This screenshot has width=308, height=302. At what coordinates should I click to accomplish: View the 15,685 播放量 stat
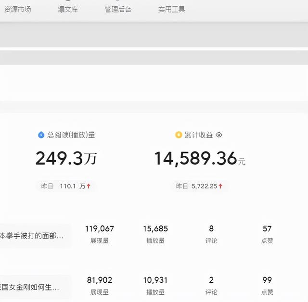[x=155, y=234]
